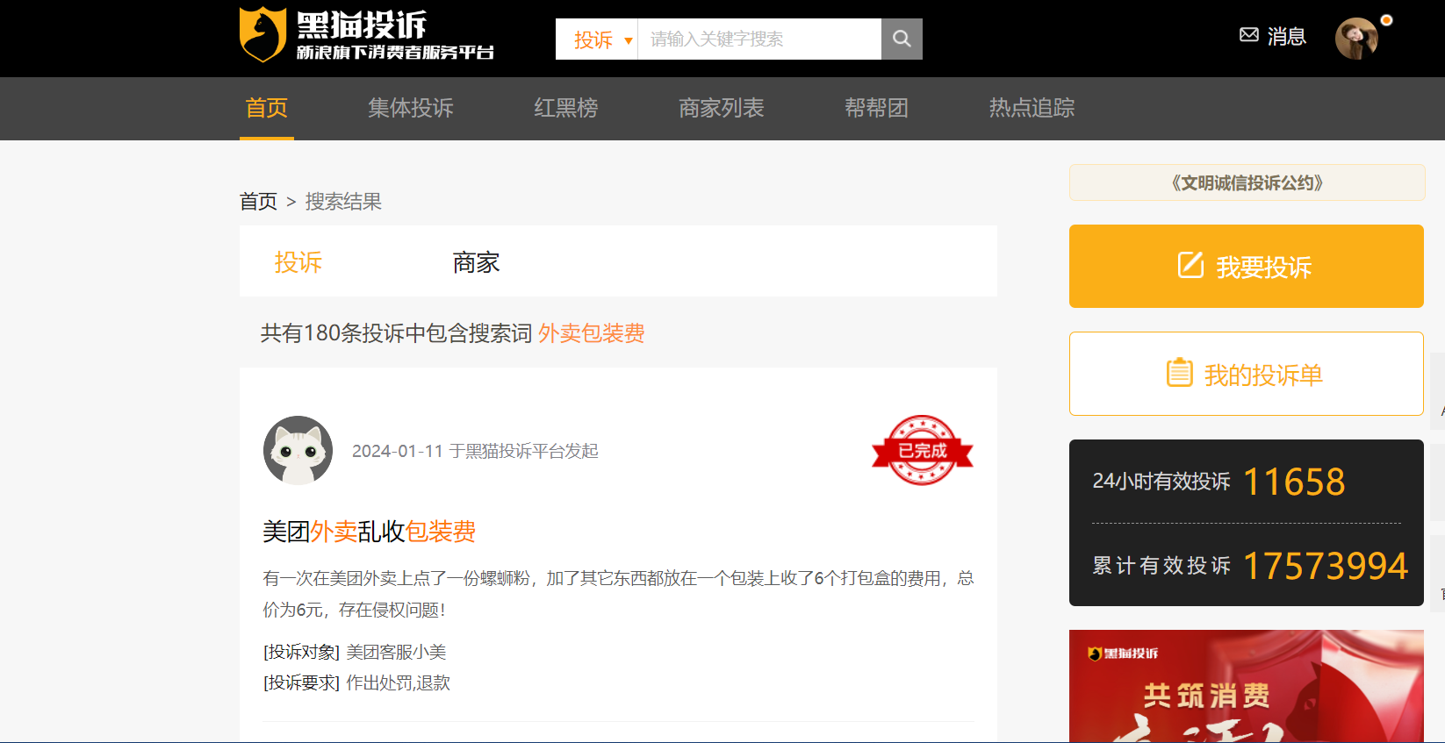This screenshot has height=743, width=1445.
Task: Open the 《文明诚信投诉公约》 link
Action: (1247, 182)
